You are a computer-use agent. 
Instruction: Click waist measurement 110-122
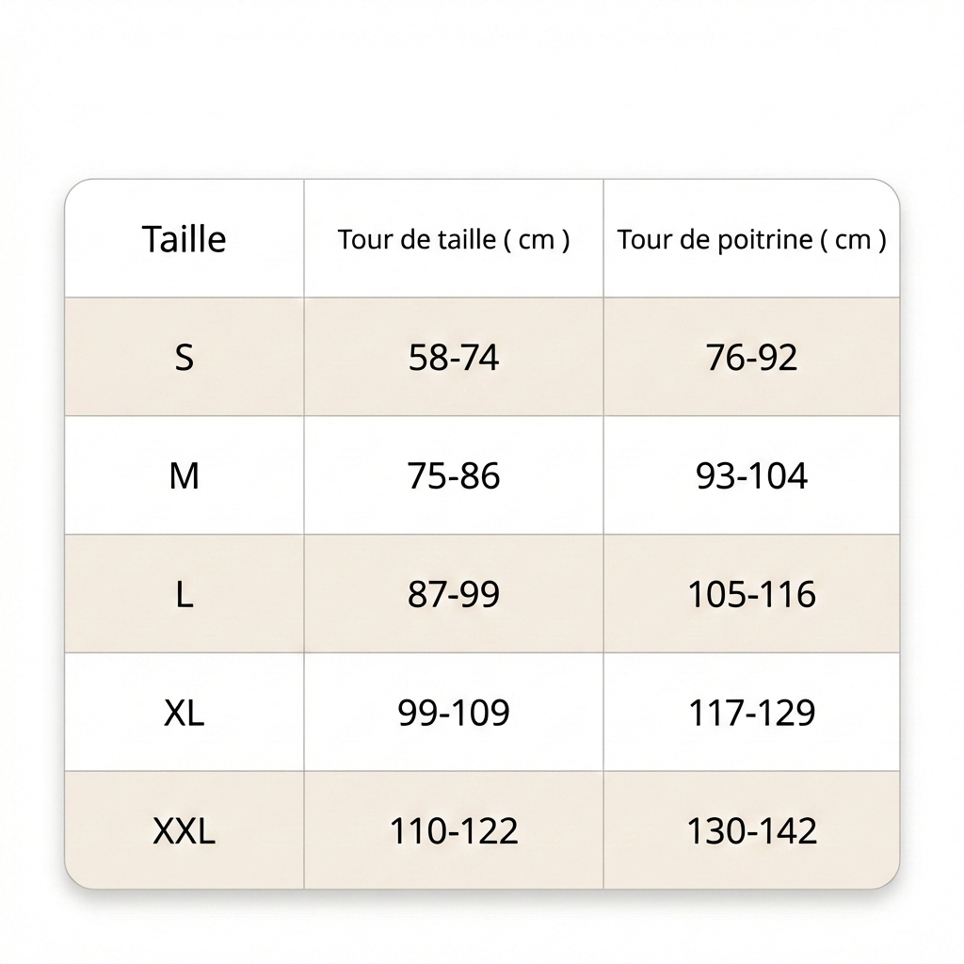coord(454,831)
